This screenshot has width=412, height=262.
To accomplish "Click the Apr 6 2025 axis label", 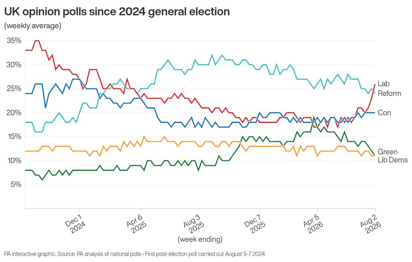I will 137,223.
